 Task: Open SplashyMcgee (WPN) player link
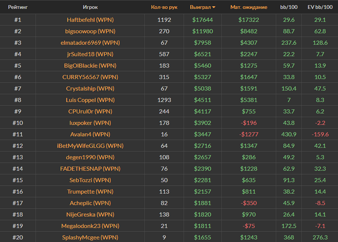tap(90, 238)
